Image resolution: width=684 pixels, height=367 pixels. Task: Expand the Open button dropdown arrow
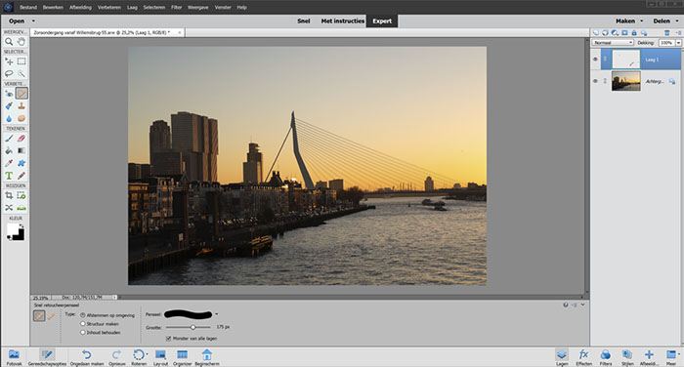33,20
